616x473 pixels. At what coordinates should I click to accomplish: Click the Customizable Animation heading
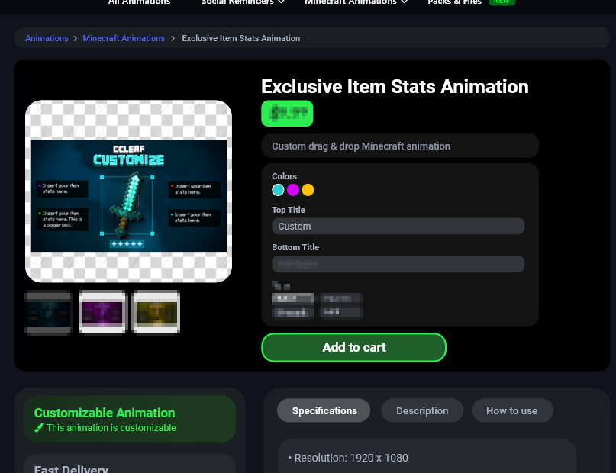point(105,413)
